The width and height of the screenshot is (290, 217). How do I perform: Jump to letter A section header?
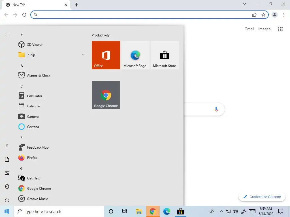22,66
